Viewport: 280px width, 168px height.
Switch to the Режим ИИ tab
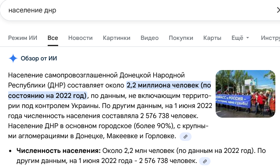(23, 38)
